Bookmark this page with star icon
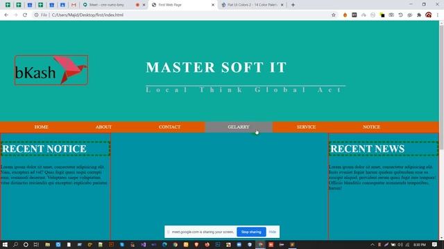Image resolution: width=444 pixels, height=249 pixels. click(334, 15)
